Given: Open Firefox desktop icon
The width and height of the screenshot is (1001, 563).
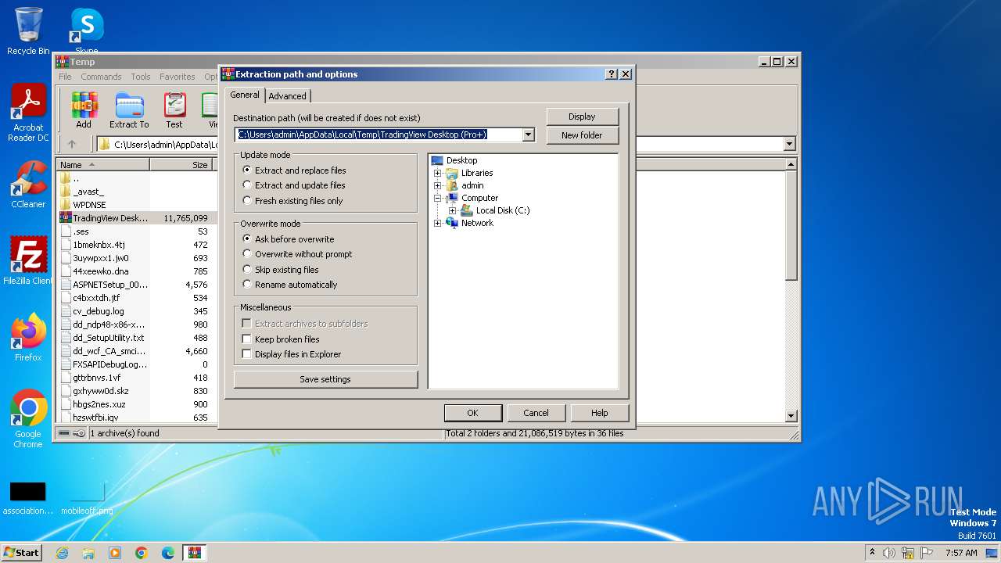Looking at the screenshot, I should click(28, 337).
